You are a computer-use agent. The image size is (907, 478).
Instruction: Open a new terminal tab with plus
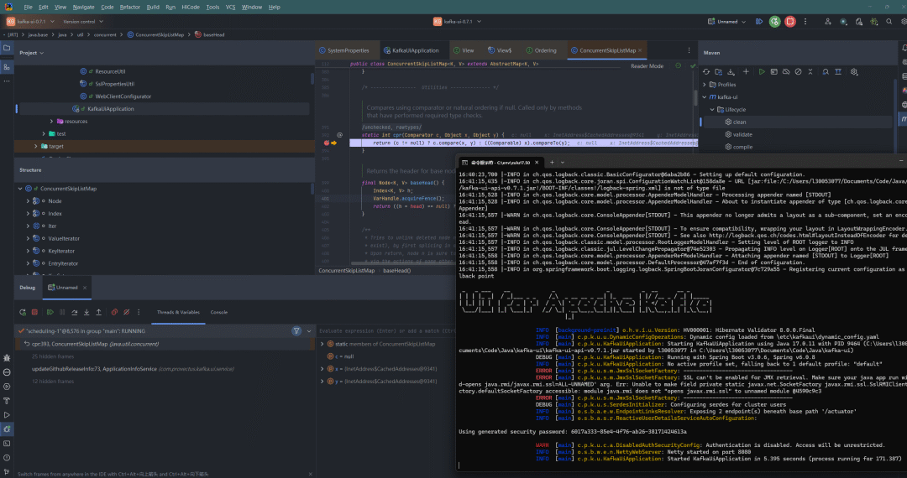pyautogui.click(x=552, y=163)
